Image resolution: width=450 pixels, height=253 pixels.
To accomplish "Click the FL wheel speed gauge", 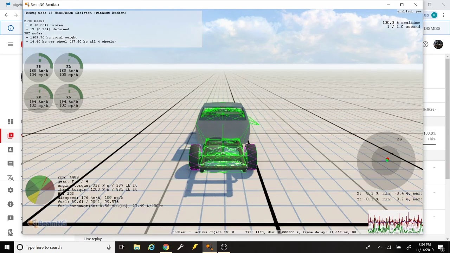I will coord(69,68).
